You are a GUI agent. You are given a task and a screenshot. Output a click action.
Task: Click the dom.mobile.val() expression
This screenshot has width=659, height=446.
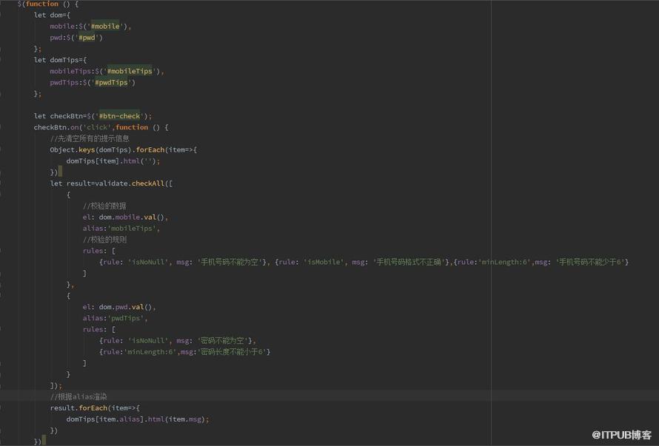tap(132, 217)
